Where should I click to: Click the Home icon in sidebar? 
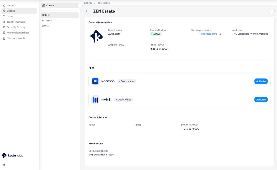(x=4, y=5)
